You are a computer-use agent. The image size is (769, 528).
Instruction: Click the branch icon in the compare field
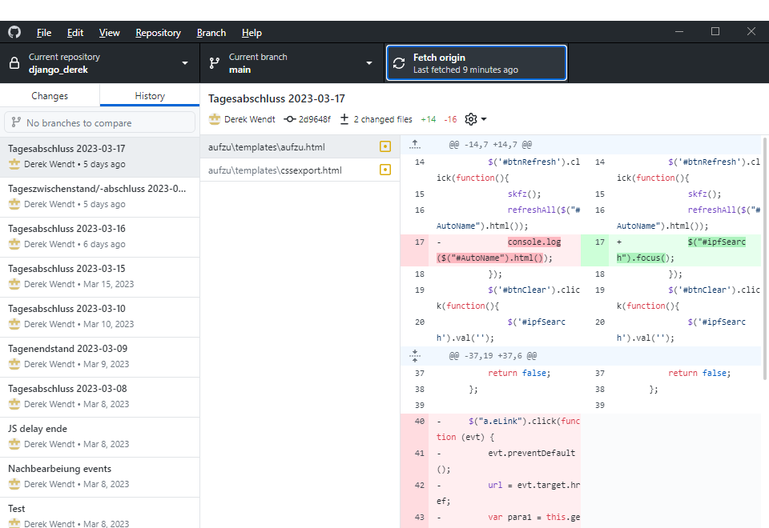[x=16, y=122]
